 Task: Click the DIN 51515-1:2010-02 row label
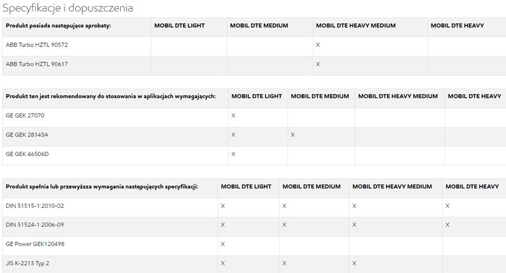coord(35,206)
